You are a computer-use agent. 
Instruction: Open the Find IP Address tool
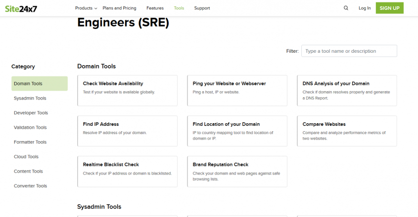127,131
